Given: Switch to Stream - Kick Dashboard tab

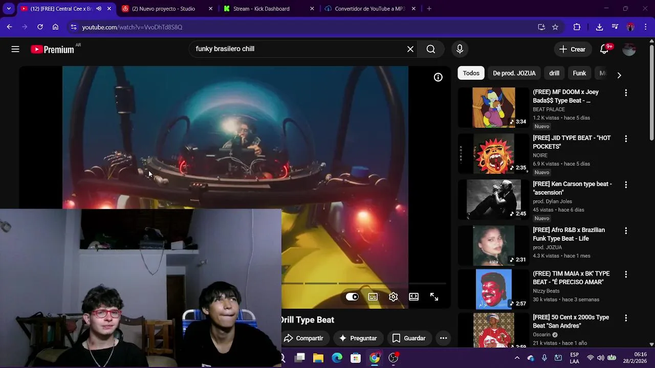Looking at the screenshot, I should click(261, 9).
